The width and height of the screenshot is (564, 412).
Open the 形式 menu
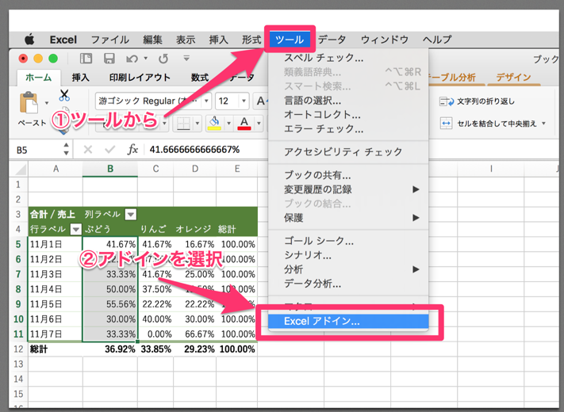click(251, 40)
